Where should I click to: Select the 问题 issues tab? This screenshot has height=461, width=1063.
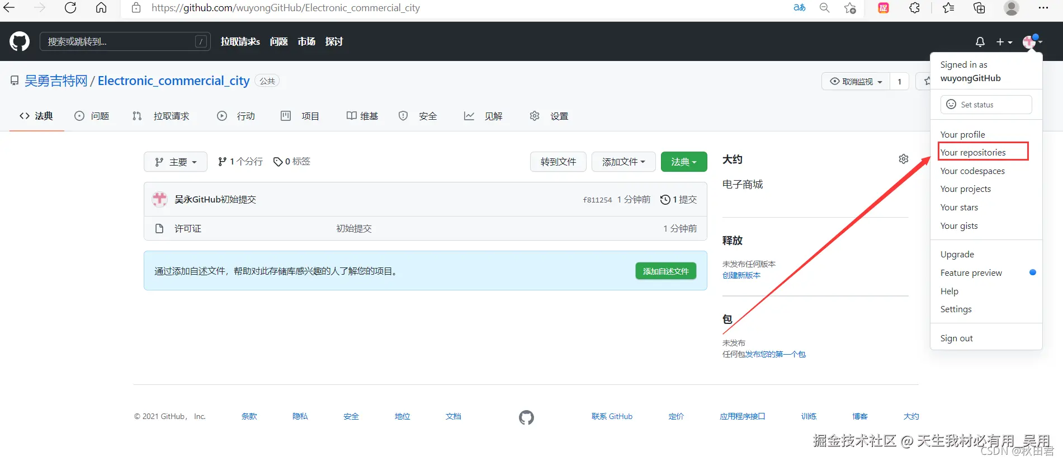[92, 116]
